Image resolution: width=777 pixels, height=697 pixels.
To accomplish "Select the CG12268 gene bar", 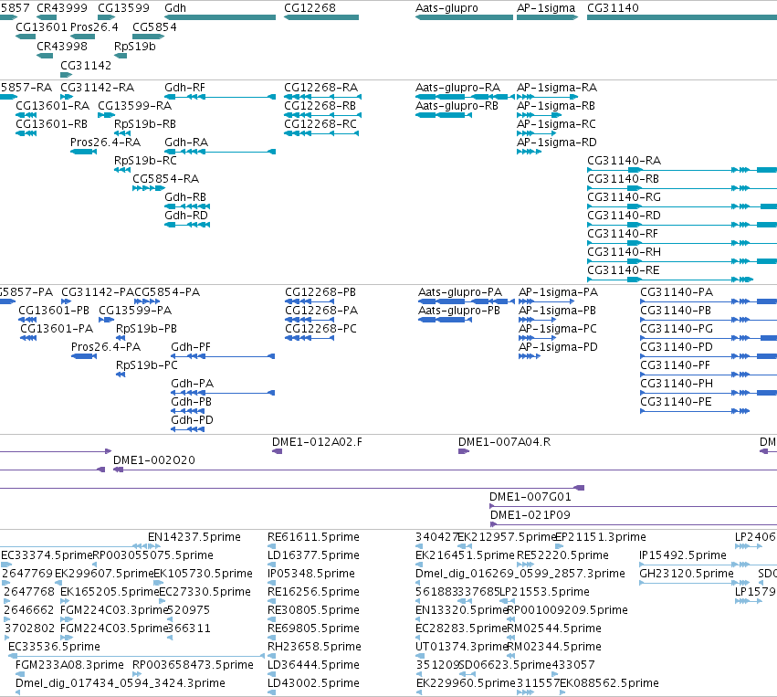I will point(321,17).
